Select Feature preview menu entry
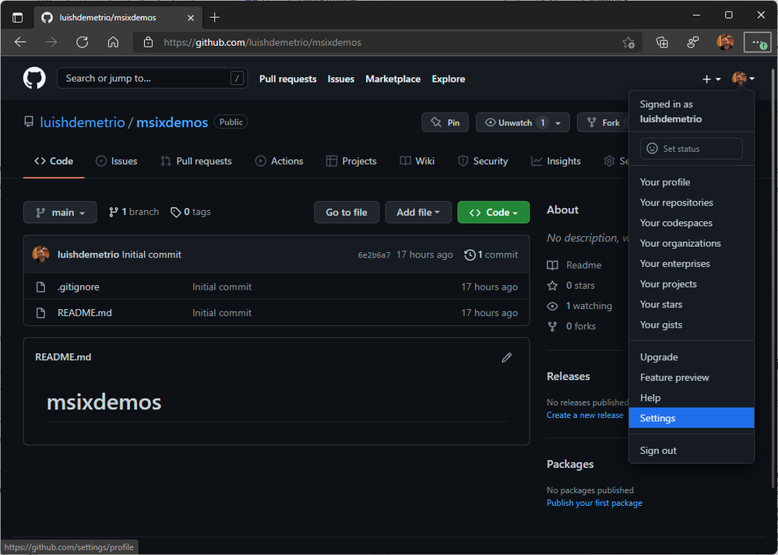This screenshot has width=778, height=555. coord(692,378)
